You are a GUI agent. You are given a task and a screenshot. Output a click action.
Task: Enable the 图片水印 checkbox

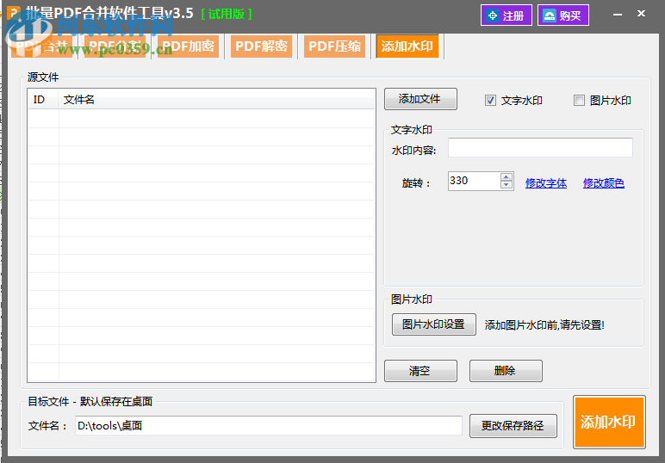point(579,101)
